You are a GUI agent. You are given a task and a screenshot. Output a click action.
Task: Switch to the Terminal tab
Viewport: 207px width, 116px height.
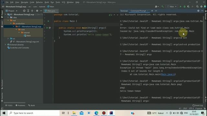pyautogui.click(x=124, y=11)
